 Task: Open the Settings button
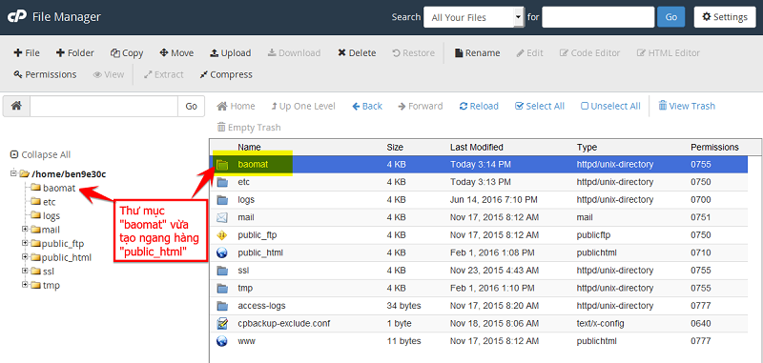click(725, 17)
